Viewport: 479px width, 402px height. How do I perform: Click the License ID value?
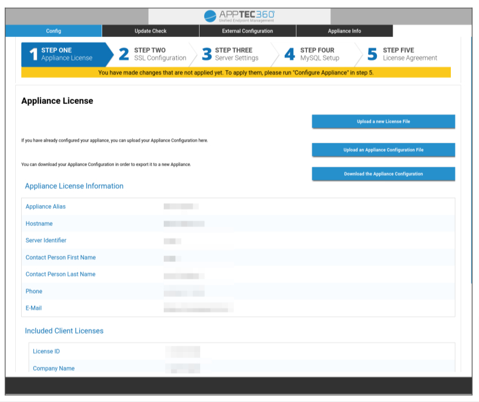[183, 352]
